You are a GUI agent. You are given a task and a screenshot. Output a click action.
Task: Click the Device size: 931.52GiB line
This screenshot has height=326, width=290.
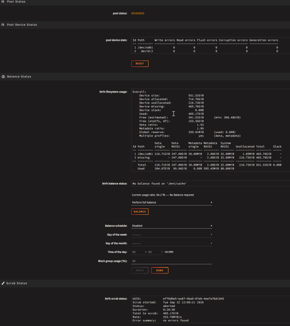[171, 96]
